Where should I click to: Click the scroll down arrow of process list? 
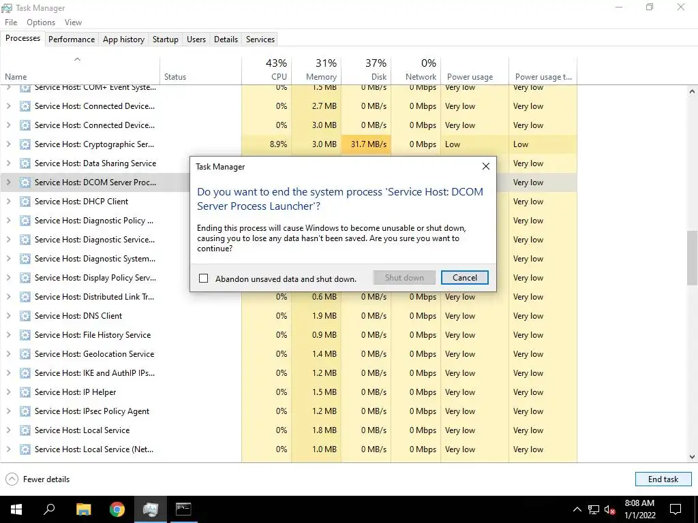coord(692,457)
